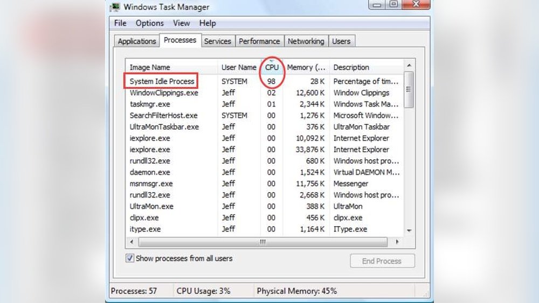The width and height of the screenshot is (539, 303).
Task: Click the vertical scrollbar down arrow
Action: point(409,230)
